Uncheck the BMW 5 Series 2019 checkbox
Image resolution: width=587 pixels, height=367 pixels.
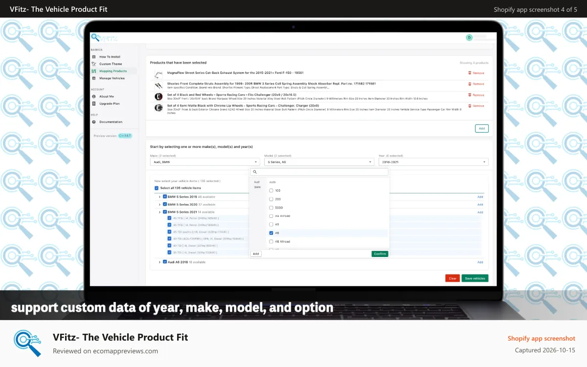[165, 197]
